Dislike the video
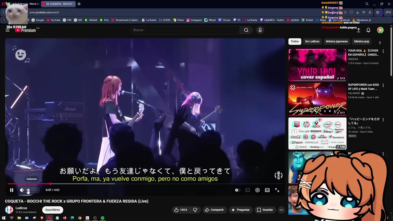Image resolution: width=393 pixels, height=221 pixels. point(195,210)
